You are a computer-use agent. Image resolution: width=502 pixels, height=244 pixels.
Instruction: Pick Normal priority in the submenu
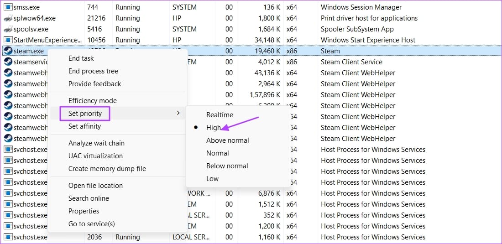[238, 153]
